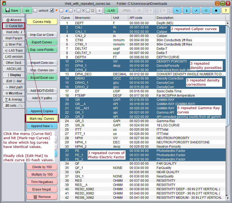
Task: Click the orange flag marker in the toolbar
Action: (x=56, y=11)
